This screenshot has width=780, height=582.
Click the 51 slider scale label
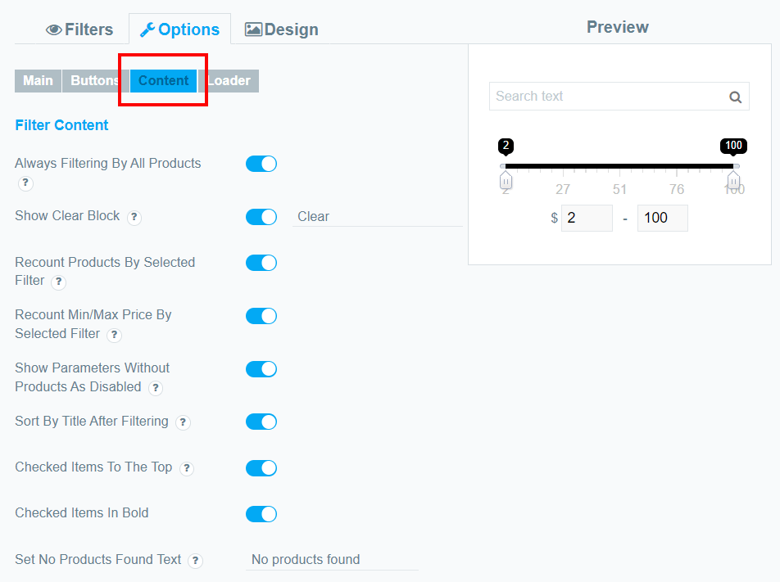[x=619, y=189]
